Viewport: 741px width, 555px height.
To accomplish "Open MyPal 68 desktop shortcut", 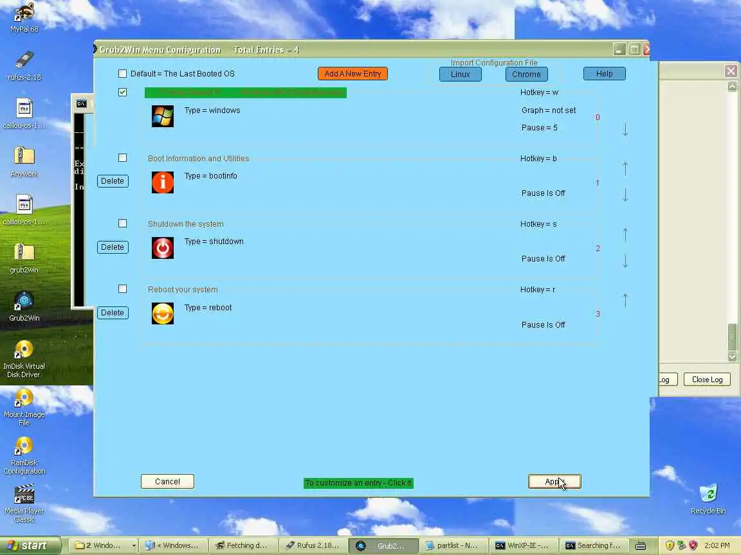I will [24, 17].
